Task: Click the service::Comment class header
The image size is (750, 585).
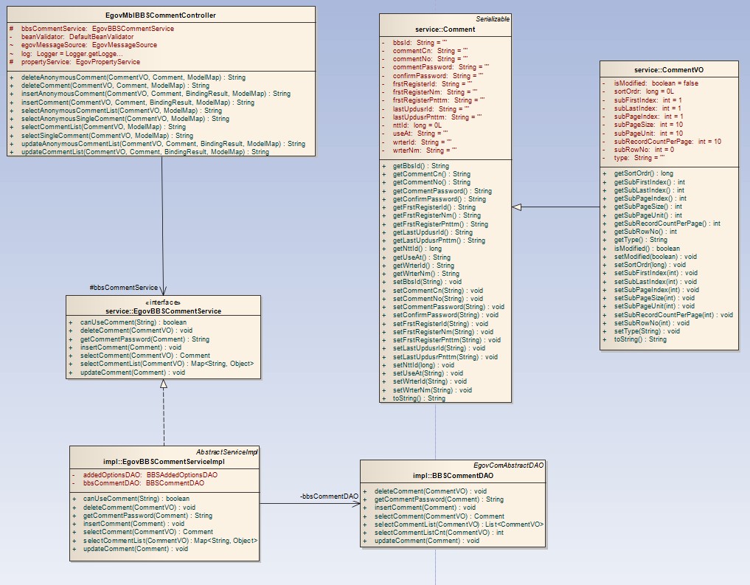Action: (x=445, y=28)
